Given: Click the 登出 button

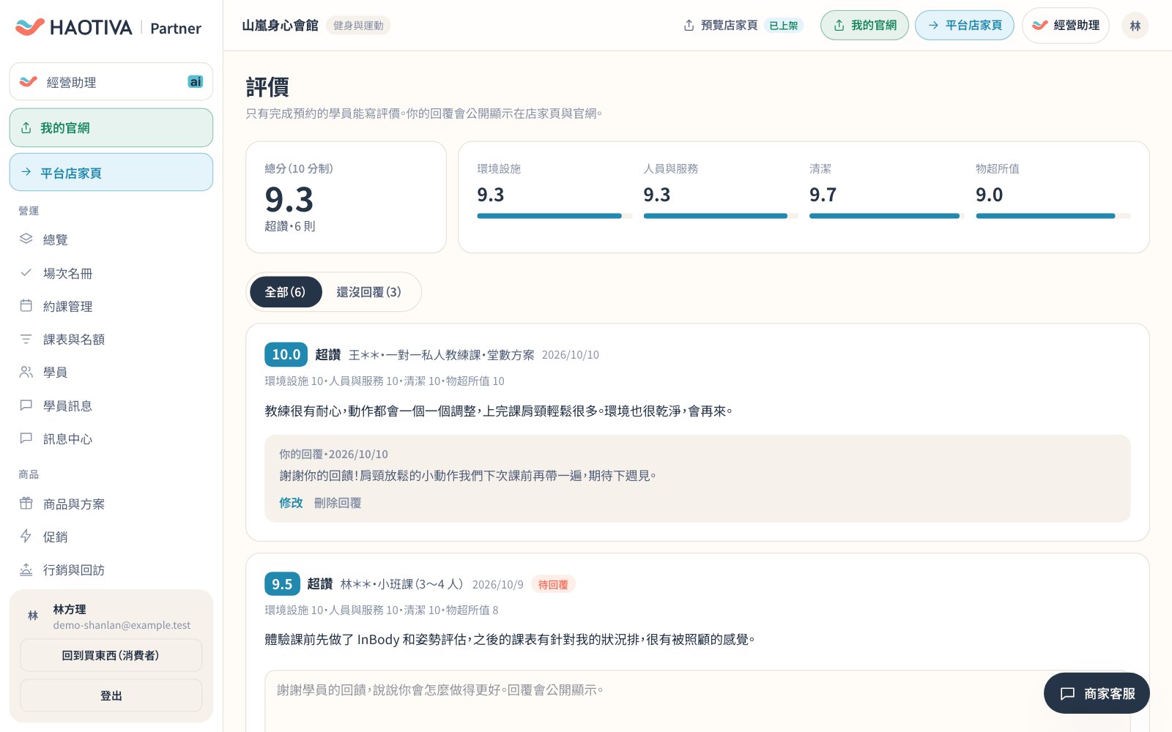Looking at the screenshot, I should click(x=111, y=695).
